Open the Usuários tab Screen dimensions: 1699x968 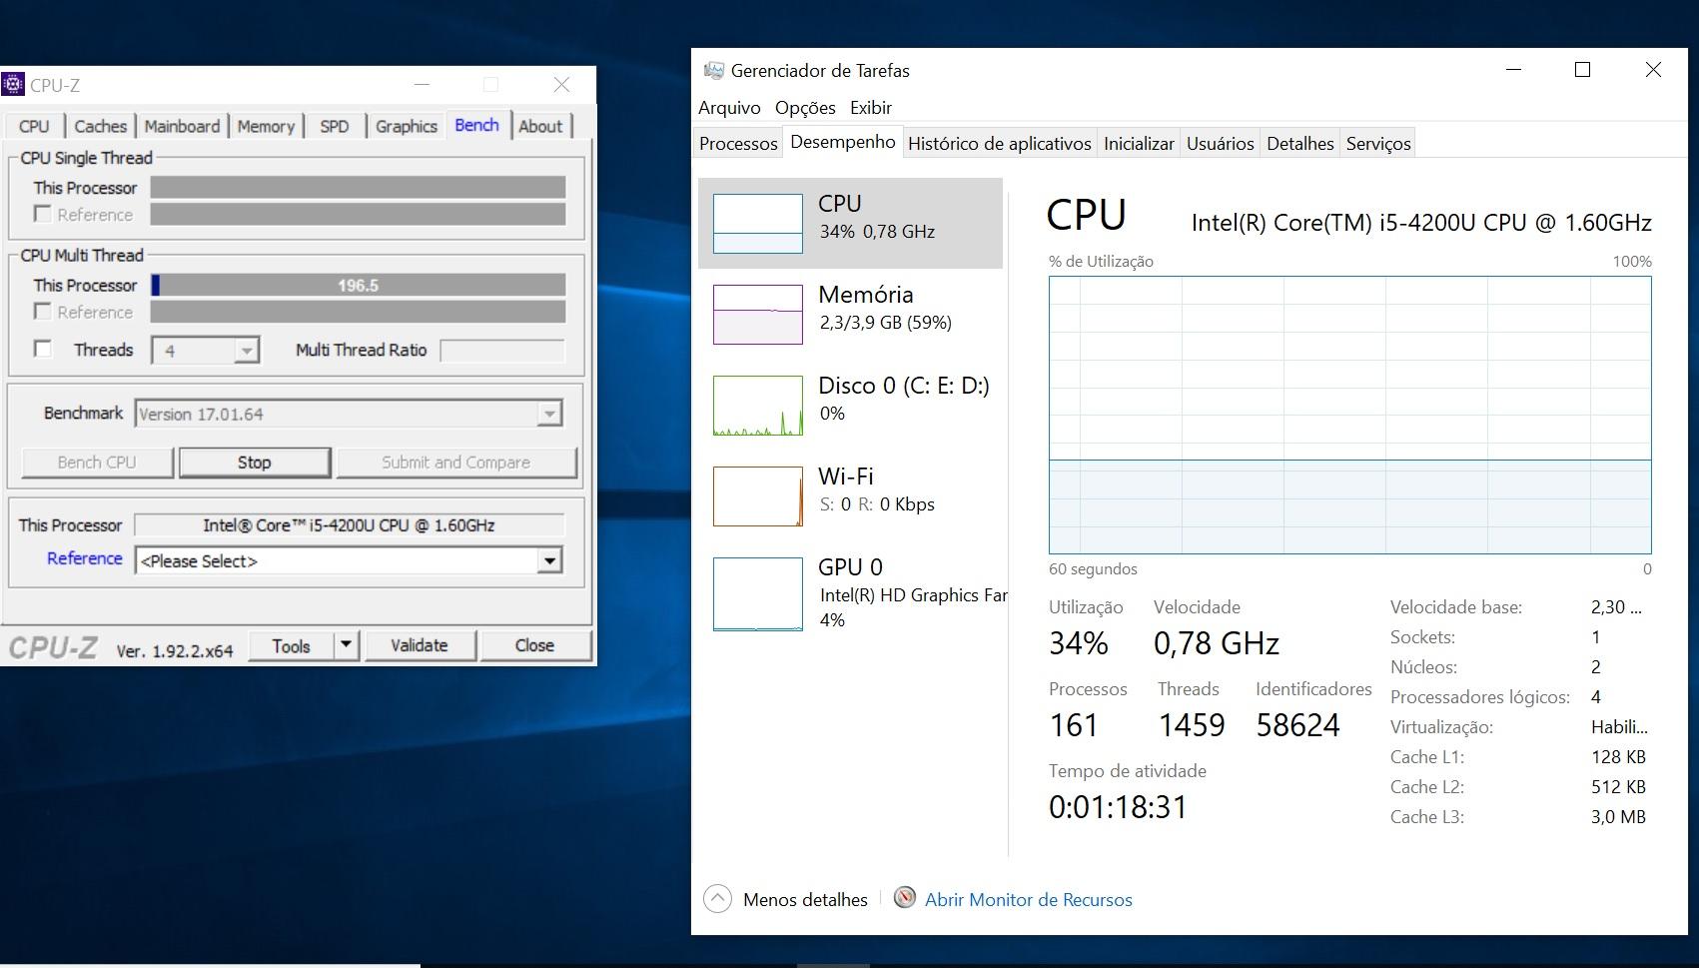[1221, 143]
